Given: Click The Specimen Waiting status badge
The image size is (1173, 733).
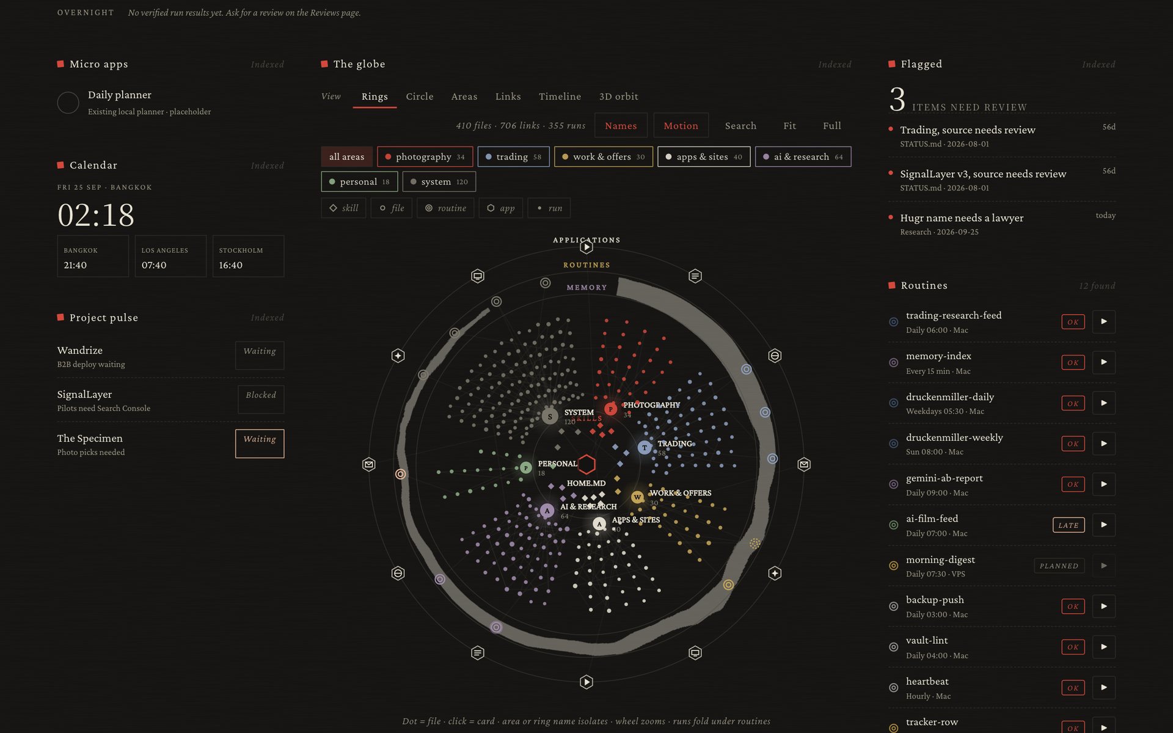Looking at the screenshot, I should coord(260,443).
